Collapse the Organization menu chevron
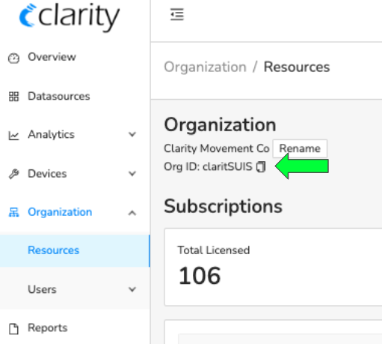 tap(132, 213)
